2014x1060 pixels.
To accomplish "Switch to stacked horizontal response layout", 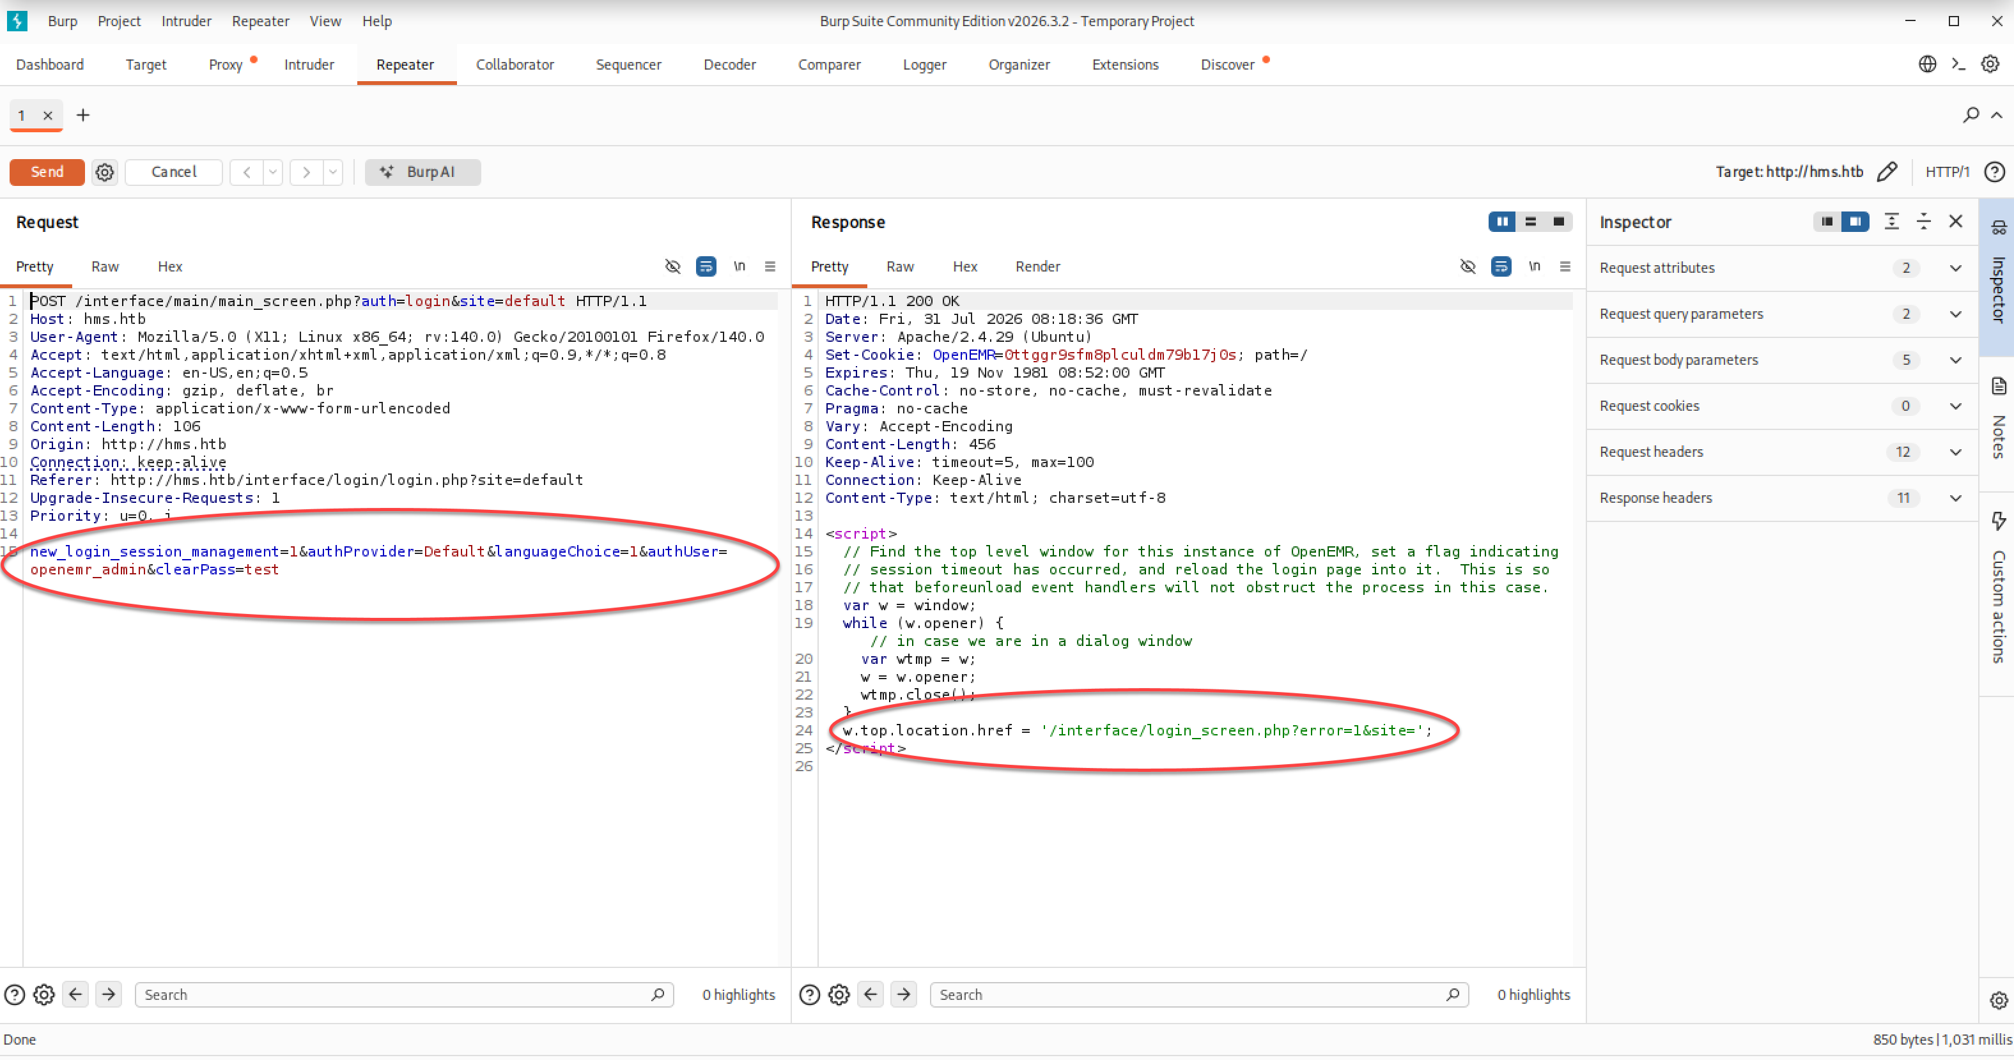I will [1530, 222].
